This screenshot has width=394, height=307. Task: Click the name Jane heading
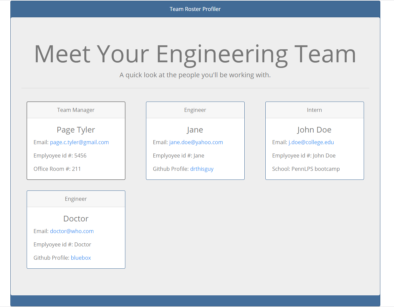(195, 130)
